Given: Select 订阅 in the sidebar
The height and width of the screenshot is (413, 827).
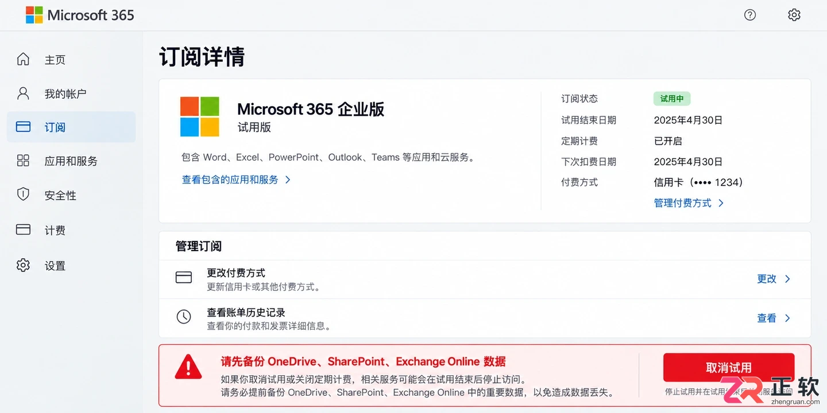Looking at the screenshot, I should click(x=71, y=127).
